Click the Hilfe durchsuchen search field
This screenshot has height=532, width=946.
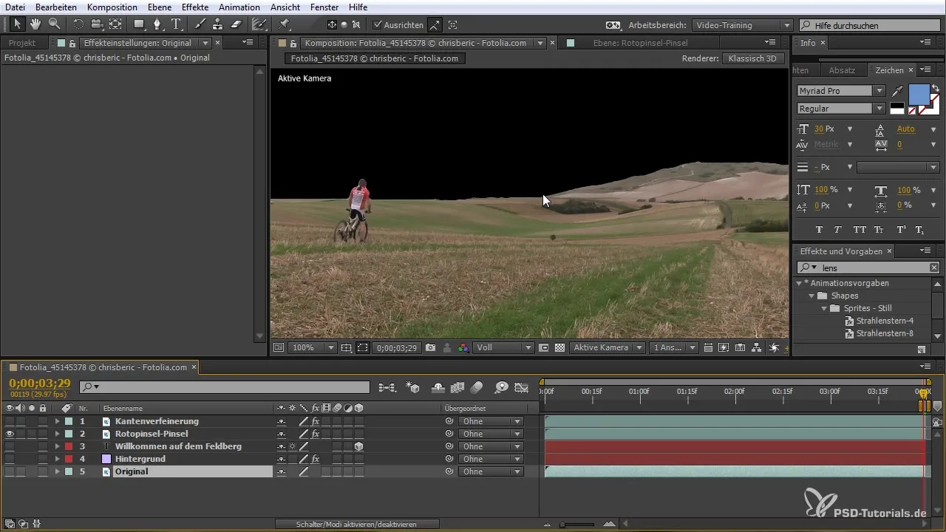tap(870, 25)
